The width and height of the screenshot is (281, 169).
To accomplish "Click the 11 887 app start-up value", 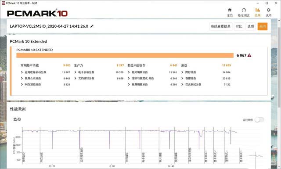I will 66,72.
